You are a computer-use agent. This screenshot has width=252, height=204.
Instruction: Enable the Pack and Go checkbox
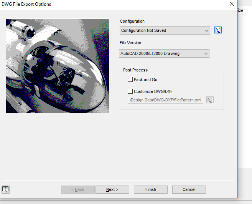[130, 80]
